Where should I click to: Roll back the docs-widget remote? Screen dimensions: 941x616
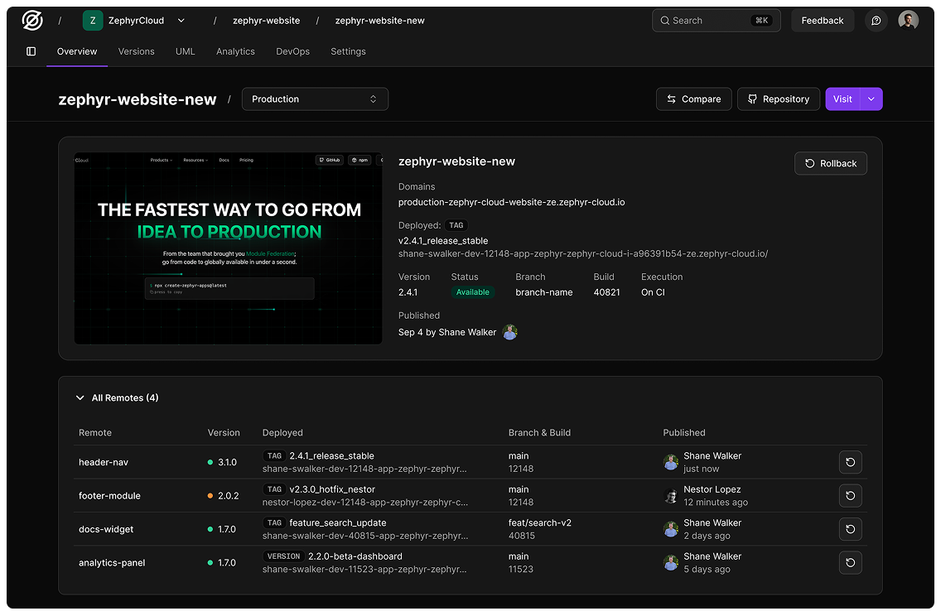pyautogui.click(x=850, y=530)
